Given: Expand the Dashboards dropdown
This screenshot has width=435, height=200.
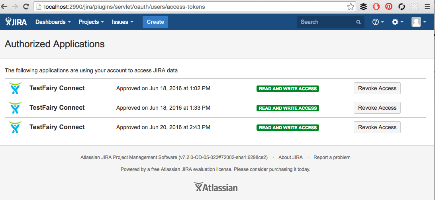Looking at the screenshot, I should (53, 22).
